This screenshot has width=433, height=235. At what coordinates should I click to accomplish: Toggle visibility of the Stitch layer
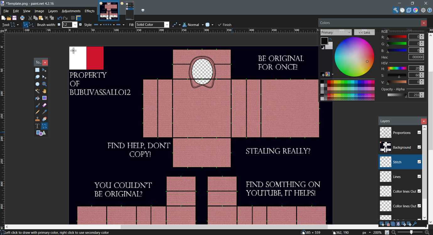click(419, 162)
